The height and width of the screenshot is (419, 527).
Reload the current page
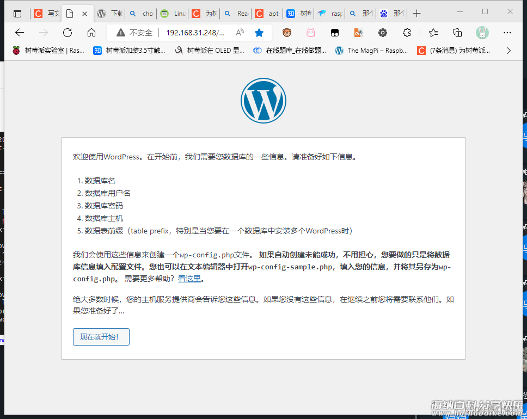tap(68, 33)
